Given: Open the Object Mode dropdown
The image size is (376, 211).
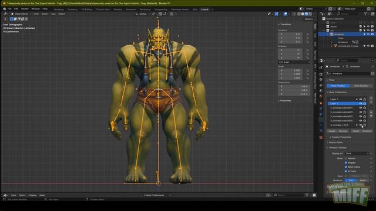Looking at the screenshot, I should pos(21,14).
